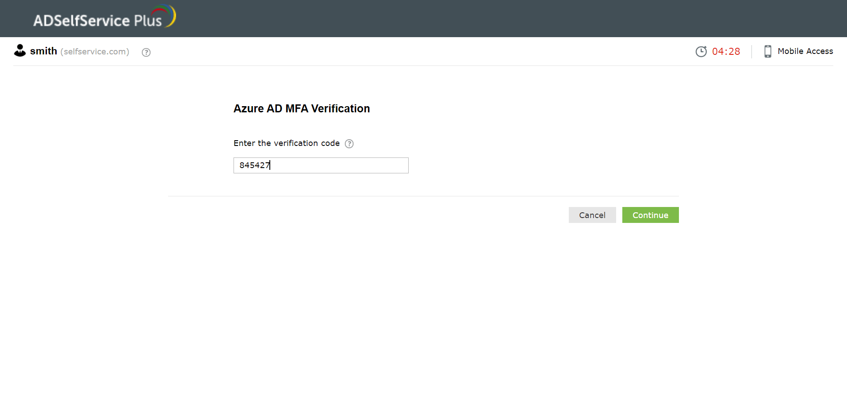This screenshot has height=410, width=847.
Task: Click the username text smith
Action: click(43, 51)
